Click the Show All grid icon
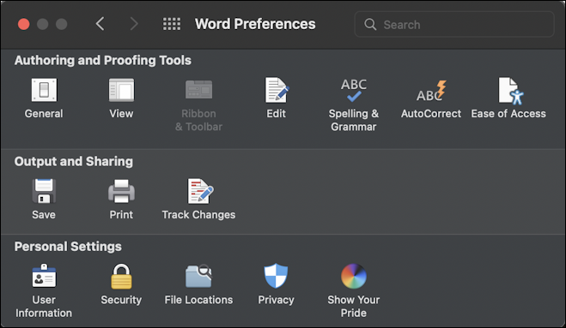The width and height of the screenshot is (566, 328). [x=172, y=24]
